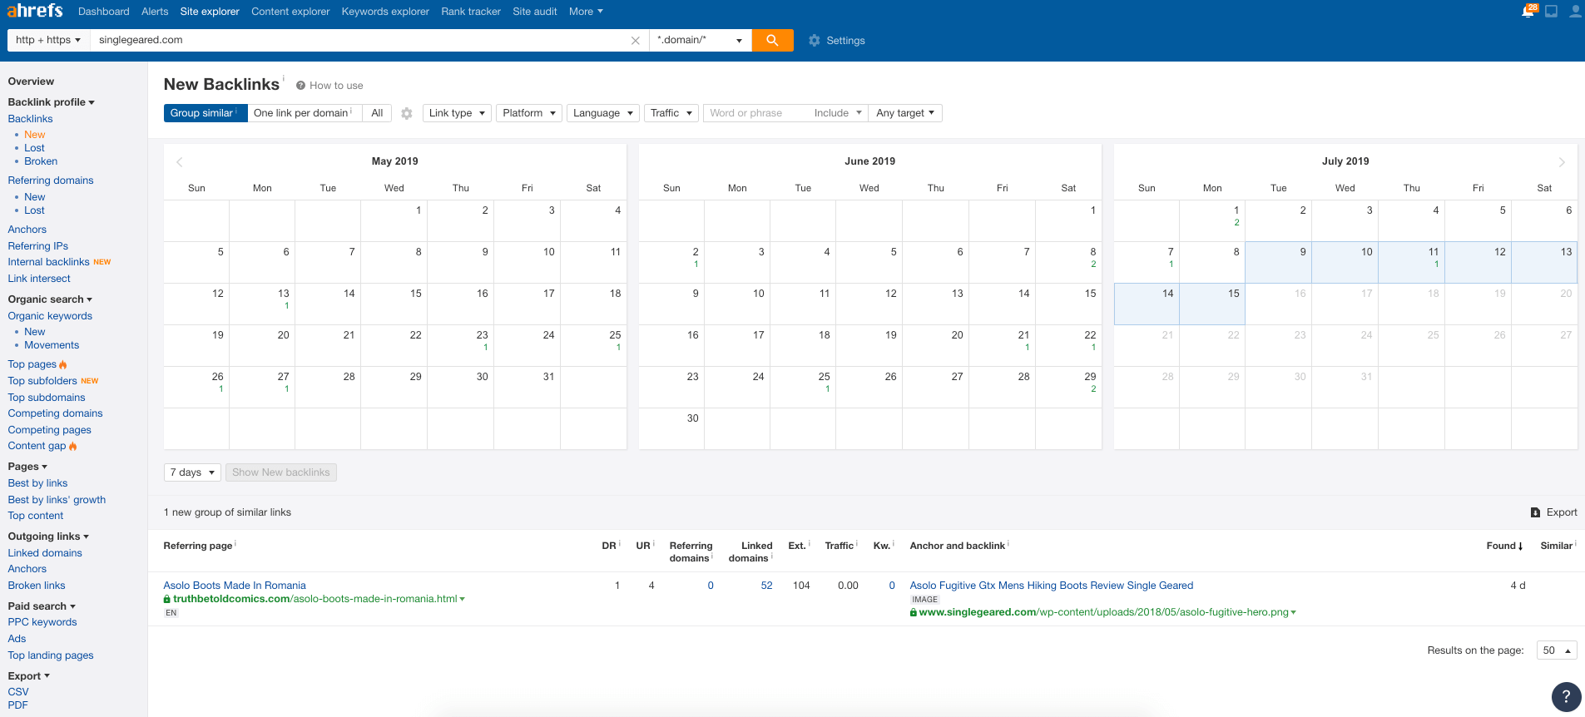Open Top pages in sidebar
Screen dimensions: 1585x717
click(x=32, y=364)
